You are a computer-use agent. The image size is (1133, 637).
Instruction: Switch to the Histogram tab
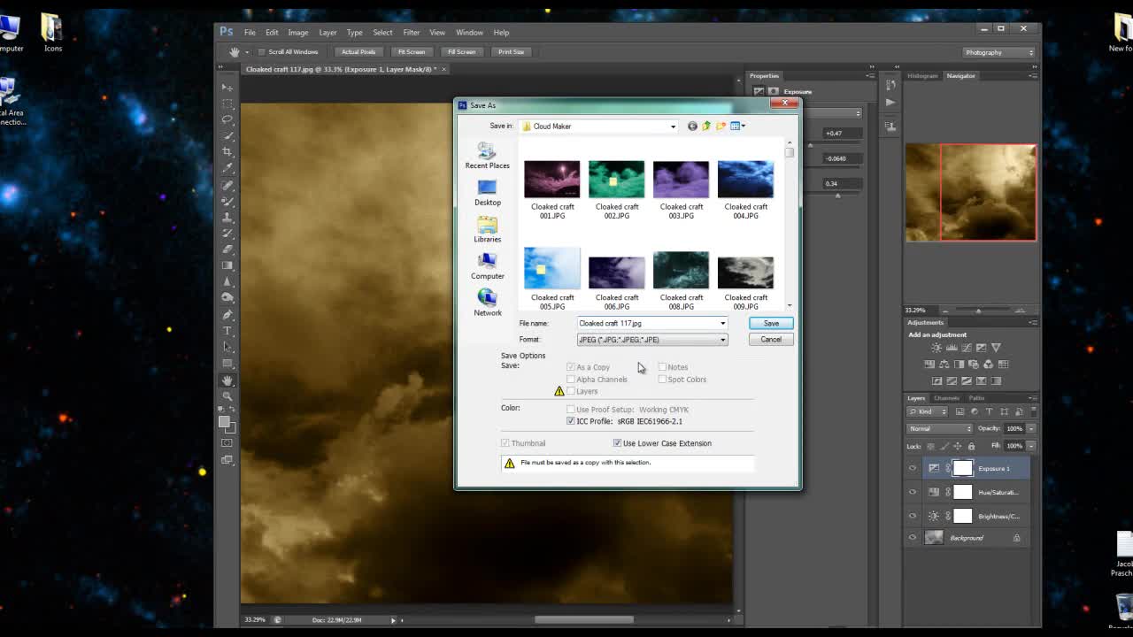click(921, 76)
